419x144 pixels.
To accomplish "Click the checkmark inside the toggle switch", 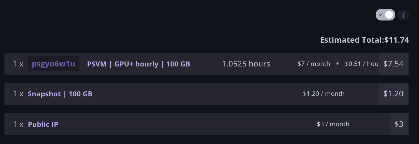I will pos(381,15).
